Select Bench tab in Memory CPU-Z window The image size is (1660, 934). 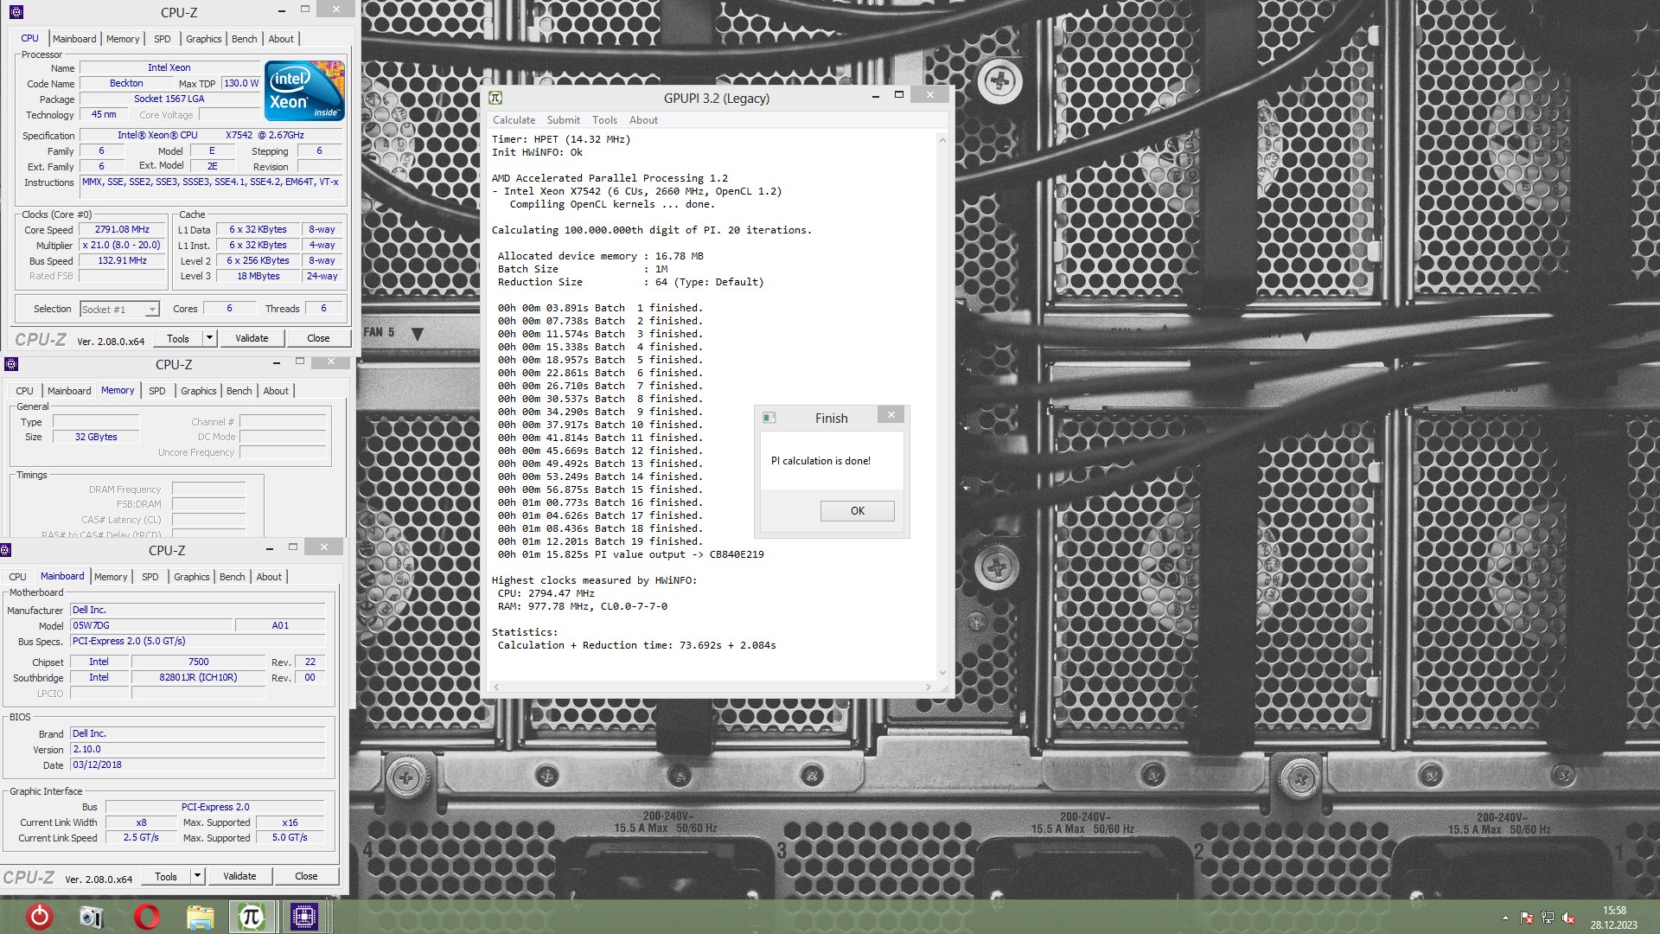tap(239, 391)
